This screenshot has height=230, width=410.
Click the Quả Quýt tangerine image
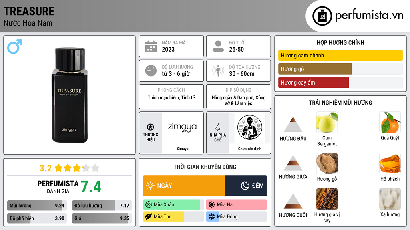390,122
